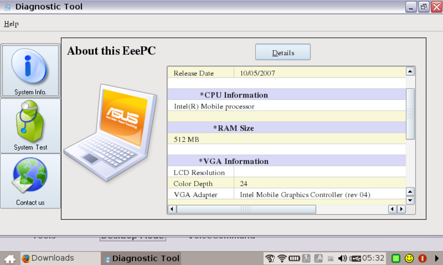Image resolution: width=443 pixels, height=265 pixels.
Task: Click the caps lock A tray icon
Action: click(318, 258)
